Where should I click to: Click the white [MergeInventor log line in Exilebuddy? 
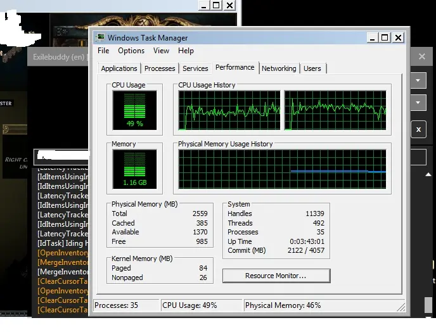(x=63, y=272)
